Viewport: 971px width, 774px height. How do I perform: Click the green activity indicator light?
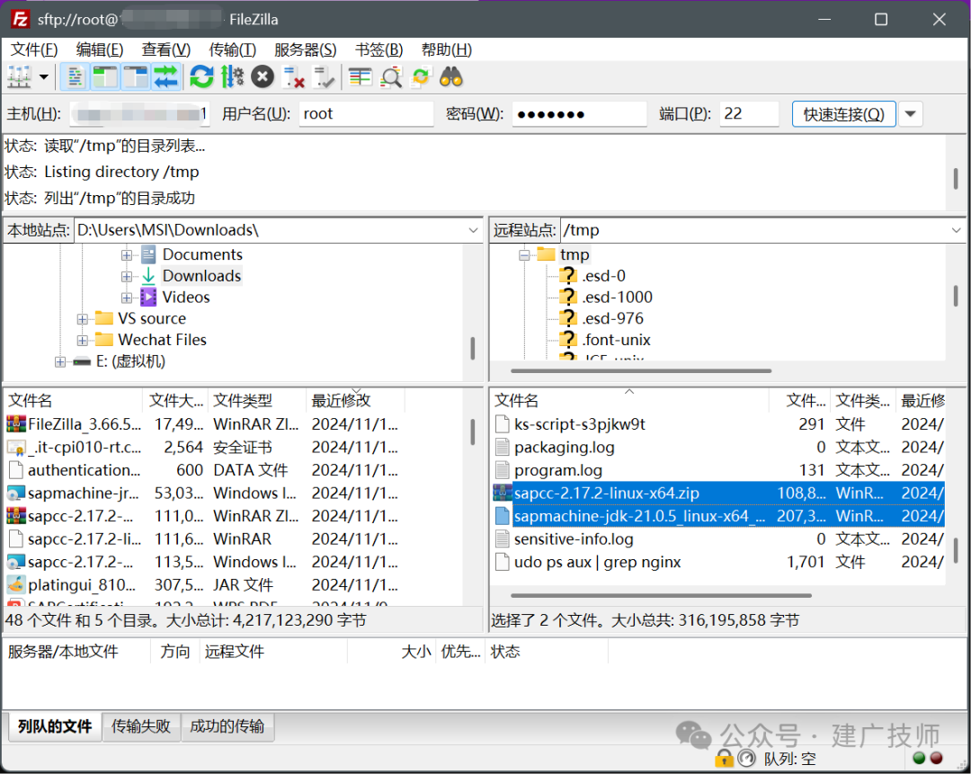[x=919, y=758]
